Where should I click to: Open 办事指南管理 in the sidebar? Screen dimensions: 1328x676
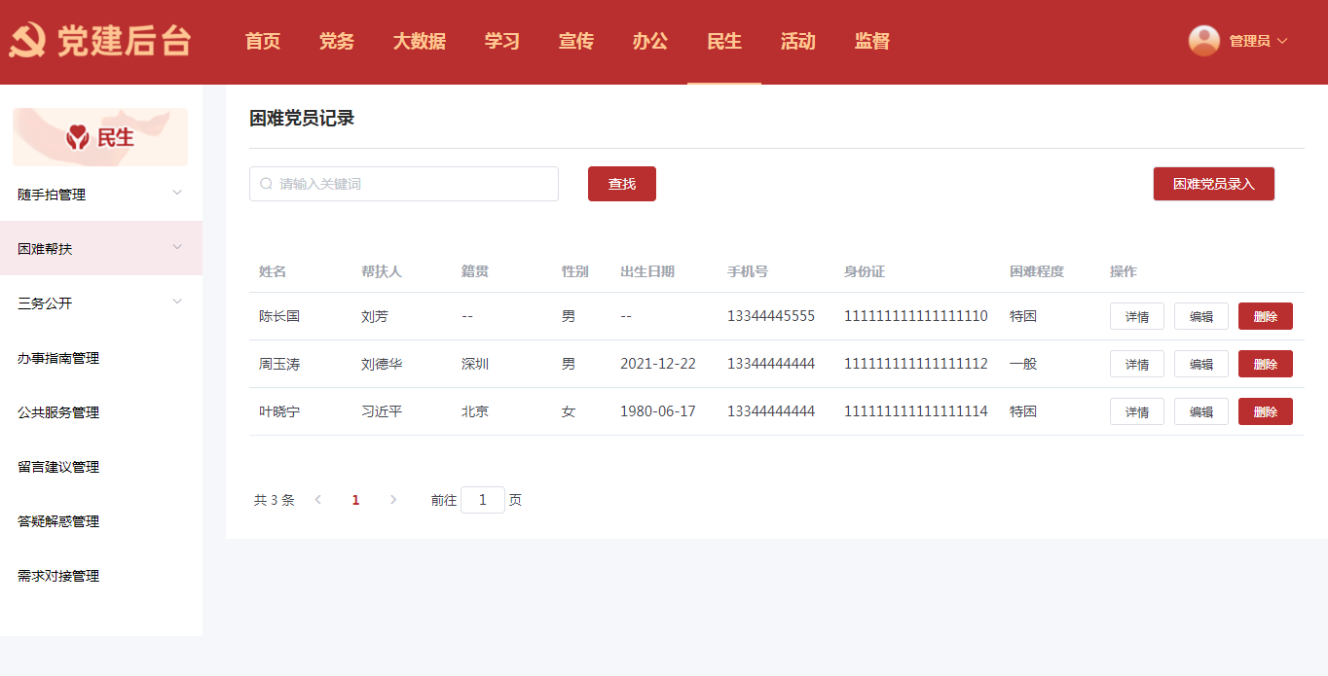pyautogui.click(x=58, y=358)
